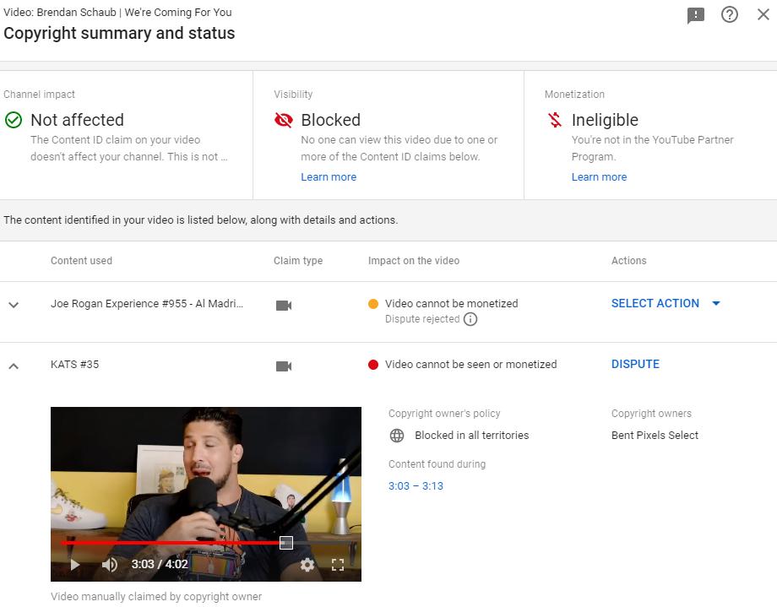The width and height of the screenshot is (777, 607).
Task: Click the red Blocked visibility eye icon
Action: tap(284, 120)
